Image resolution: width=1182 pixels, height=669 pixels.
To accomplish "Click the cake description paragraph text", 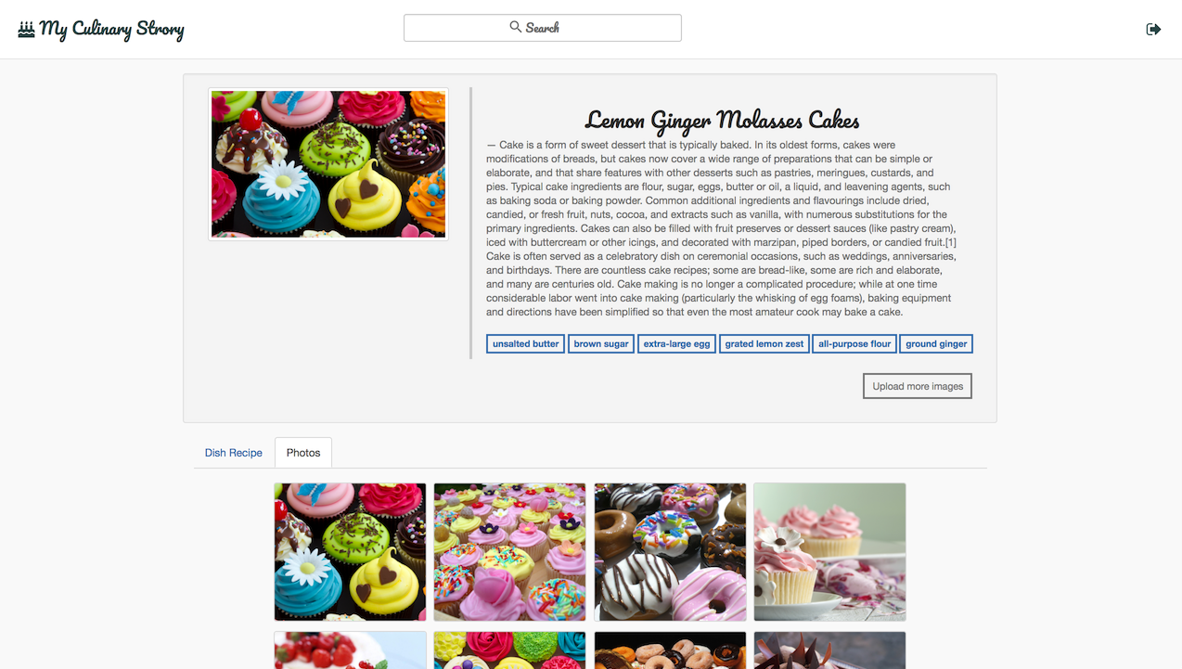I will pos(722,228).
